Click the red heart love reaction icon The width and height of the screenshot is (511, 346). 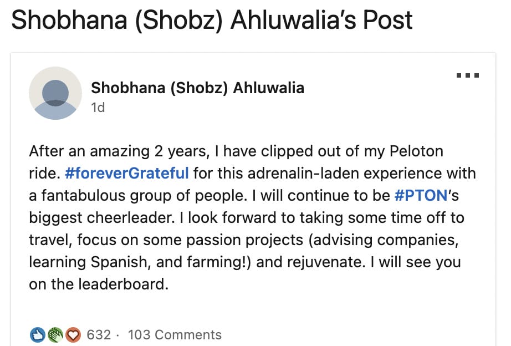coord(73,335)
